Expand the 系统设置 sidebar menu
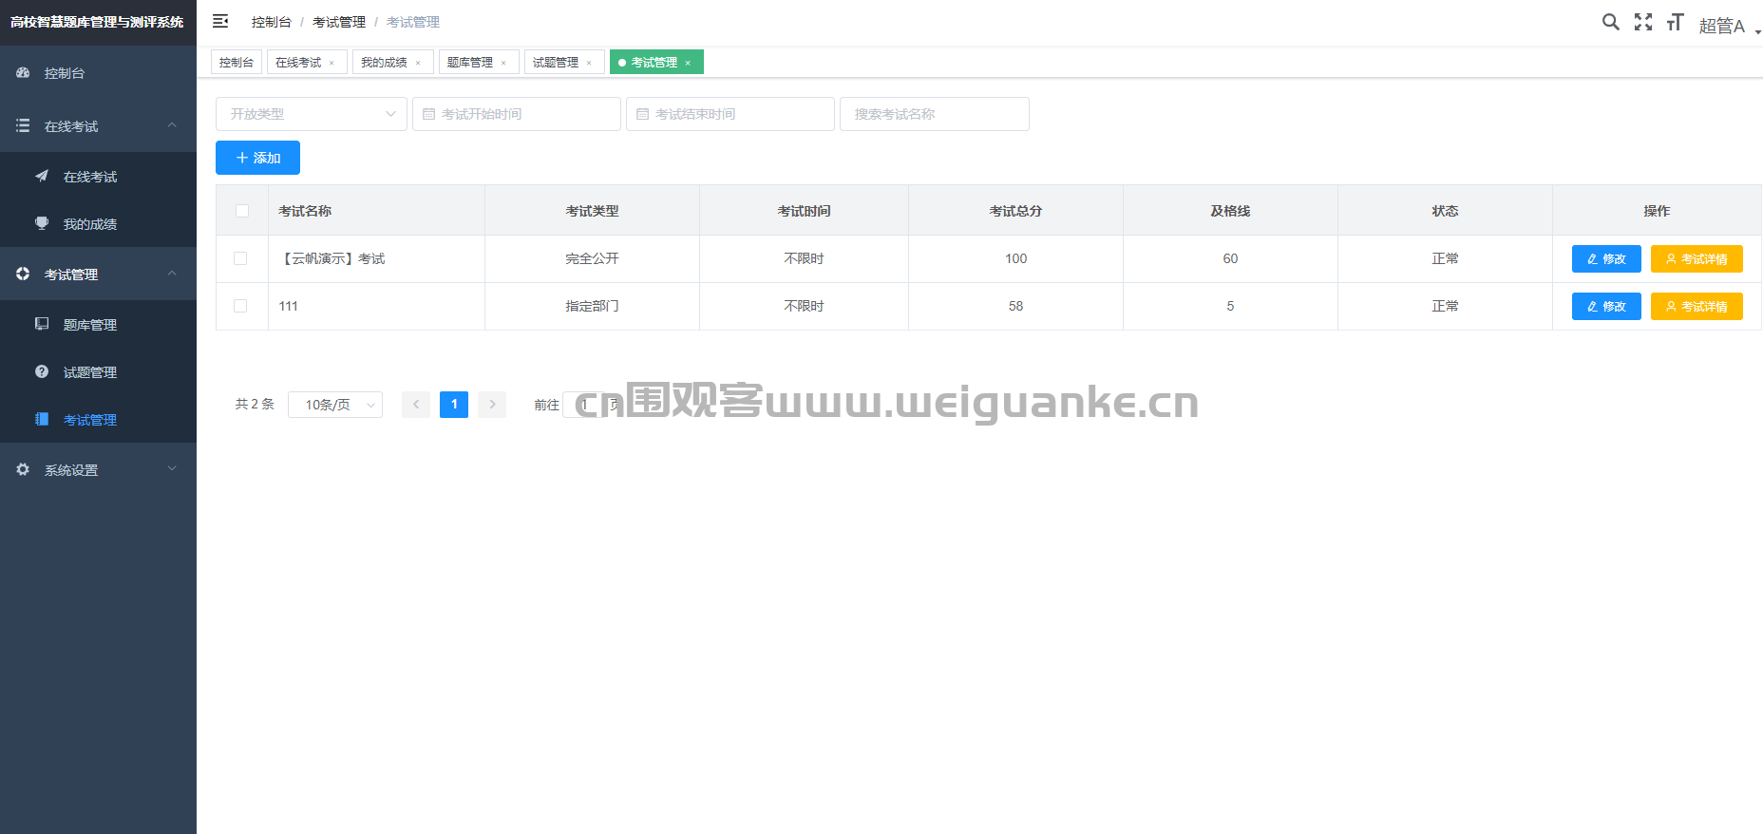 pos(98,470)
